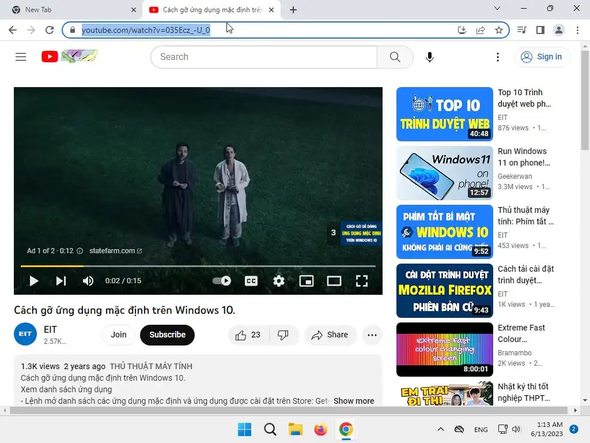Expand description with Show more
Viewport: 590px width, 443px height.
point(354,401)
